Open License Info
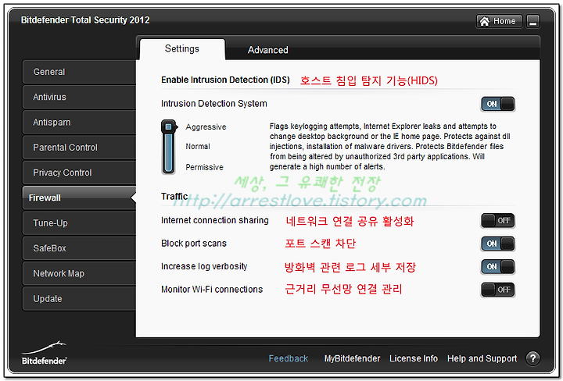Viewport: 563px width, 381px height. point(414,358)
